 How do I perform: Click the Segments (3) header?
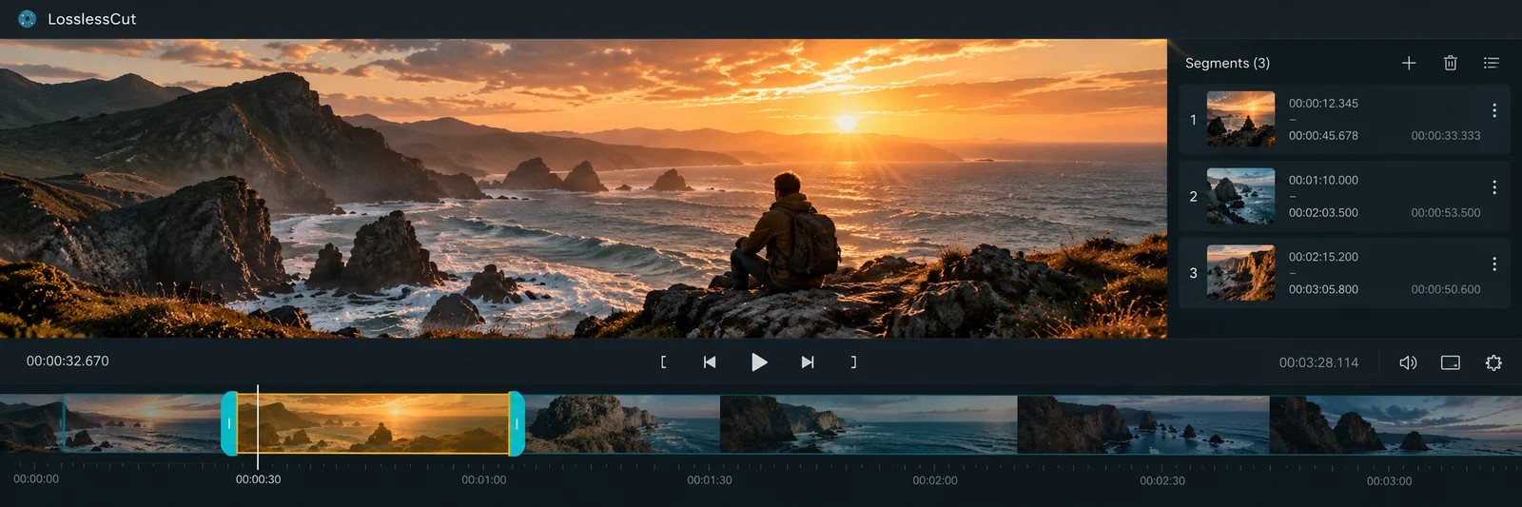point(1227,63)
